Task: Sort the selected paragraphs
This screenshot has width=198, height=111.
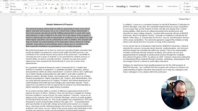Action: click(x=84, y=4)
